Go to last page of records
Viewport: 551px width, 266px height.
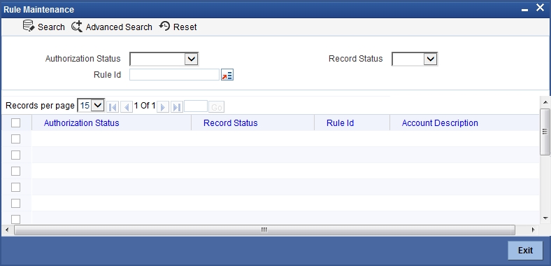pos(177,106)
